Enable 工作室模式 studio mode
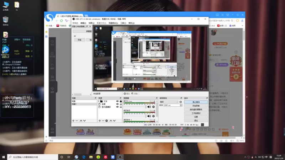 coord(196,113)
